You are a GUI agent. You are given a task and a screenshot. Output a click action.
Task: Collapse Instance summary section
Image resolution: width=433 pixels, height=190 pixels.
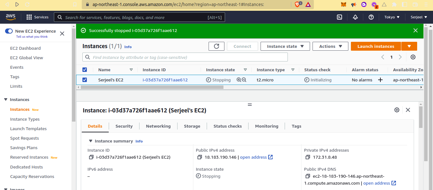pyautogui.click(x=91, y=141)
